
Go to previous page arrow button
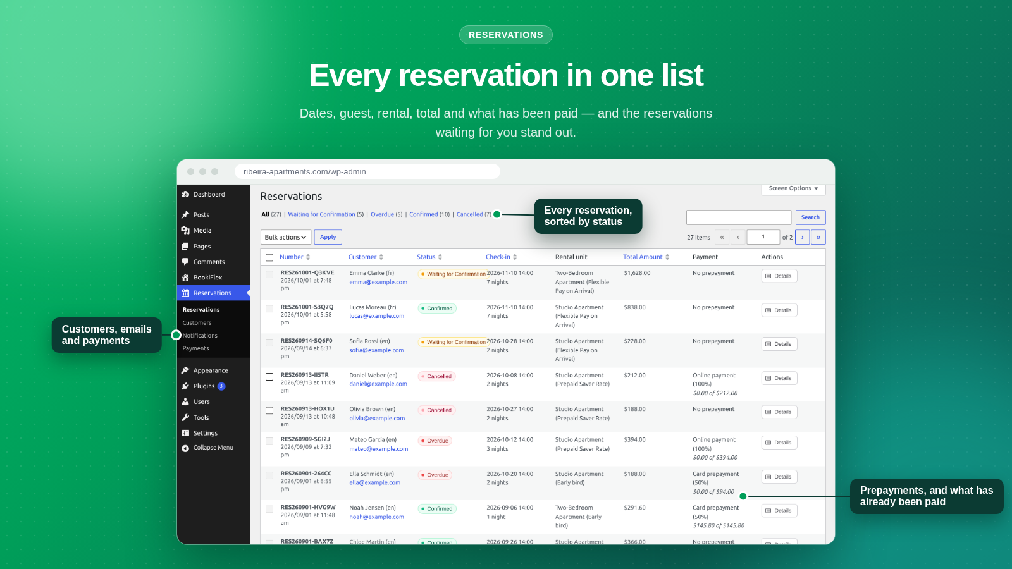click(x=738, y=237)
